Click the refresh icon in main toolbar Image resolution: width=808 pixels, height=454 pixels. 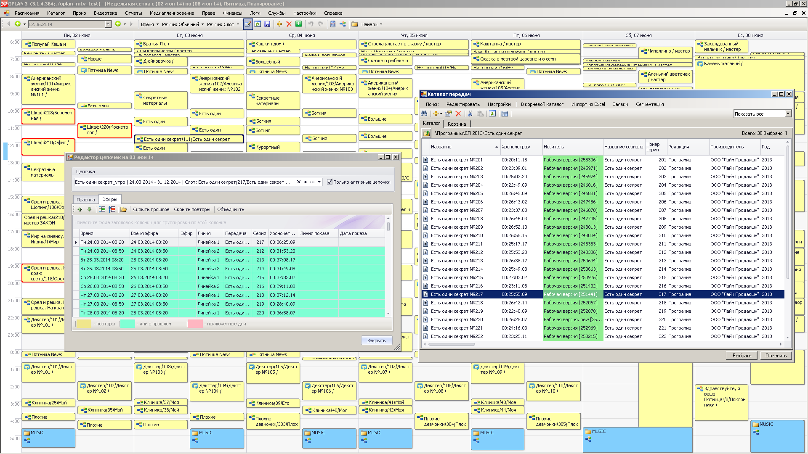click(258, 24)
